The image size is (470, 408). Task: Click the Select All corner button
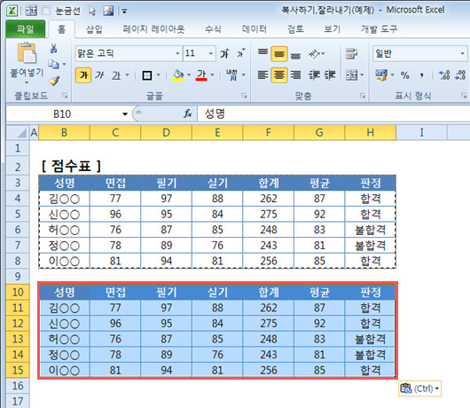click(18, 133)
